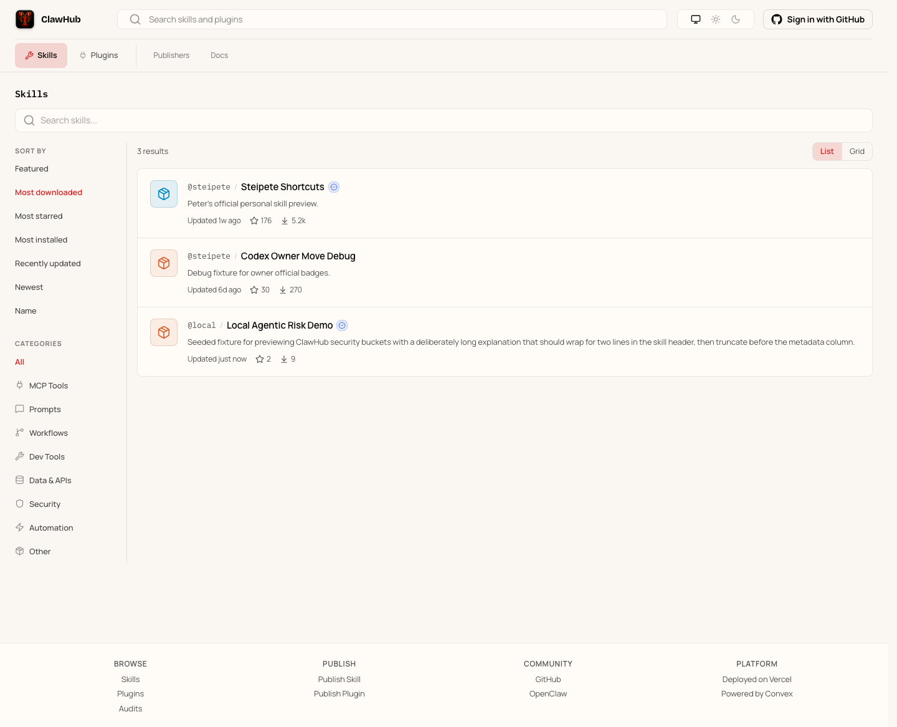Viewport: 897px width, 727px height.
Task: Open footer Plugins link
Action: [130, 694]
